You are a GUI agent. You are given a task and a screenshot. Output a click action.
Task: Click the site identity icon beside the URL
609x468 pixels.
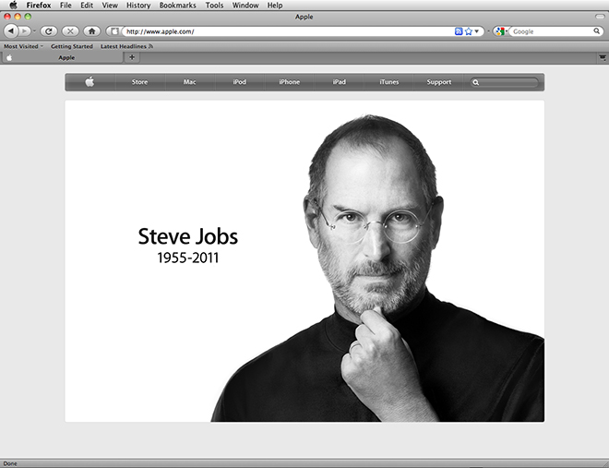pos(114,31)
